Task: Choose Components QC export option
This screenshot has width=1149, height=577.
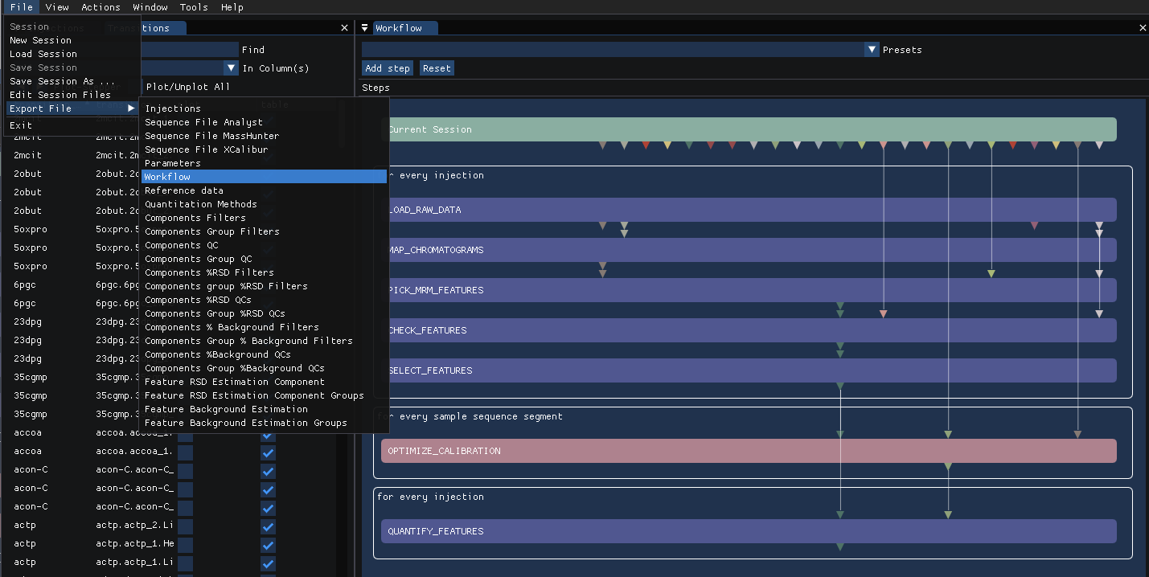Action: pos(265,245)
